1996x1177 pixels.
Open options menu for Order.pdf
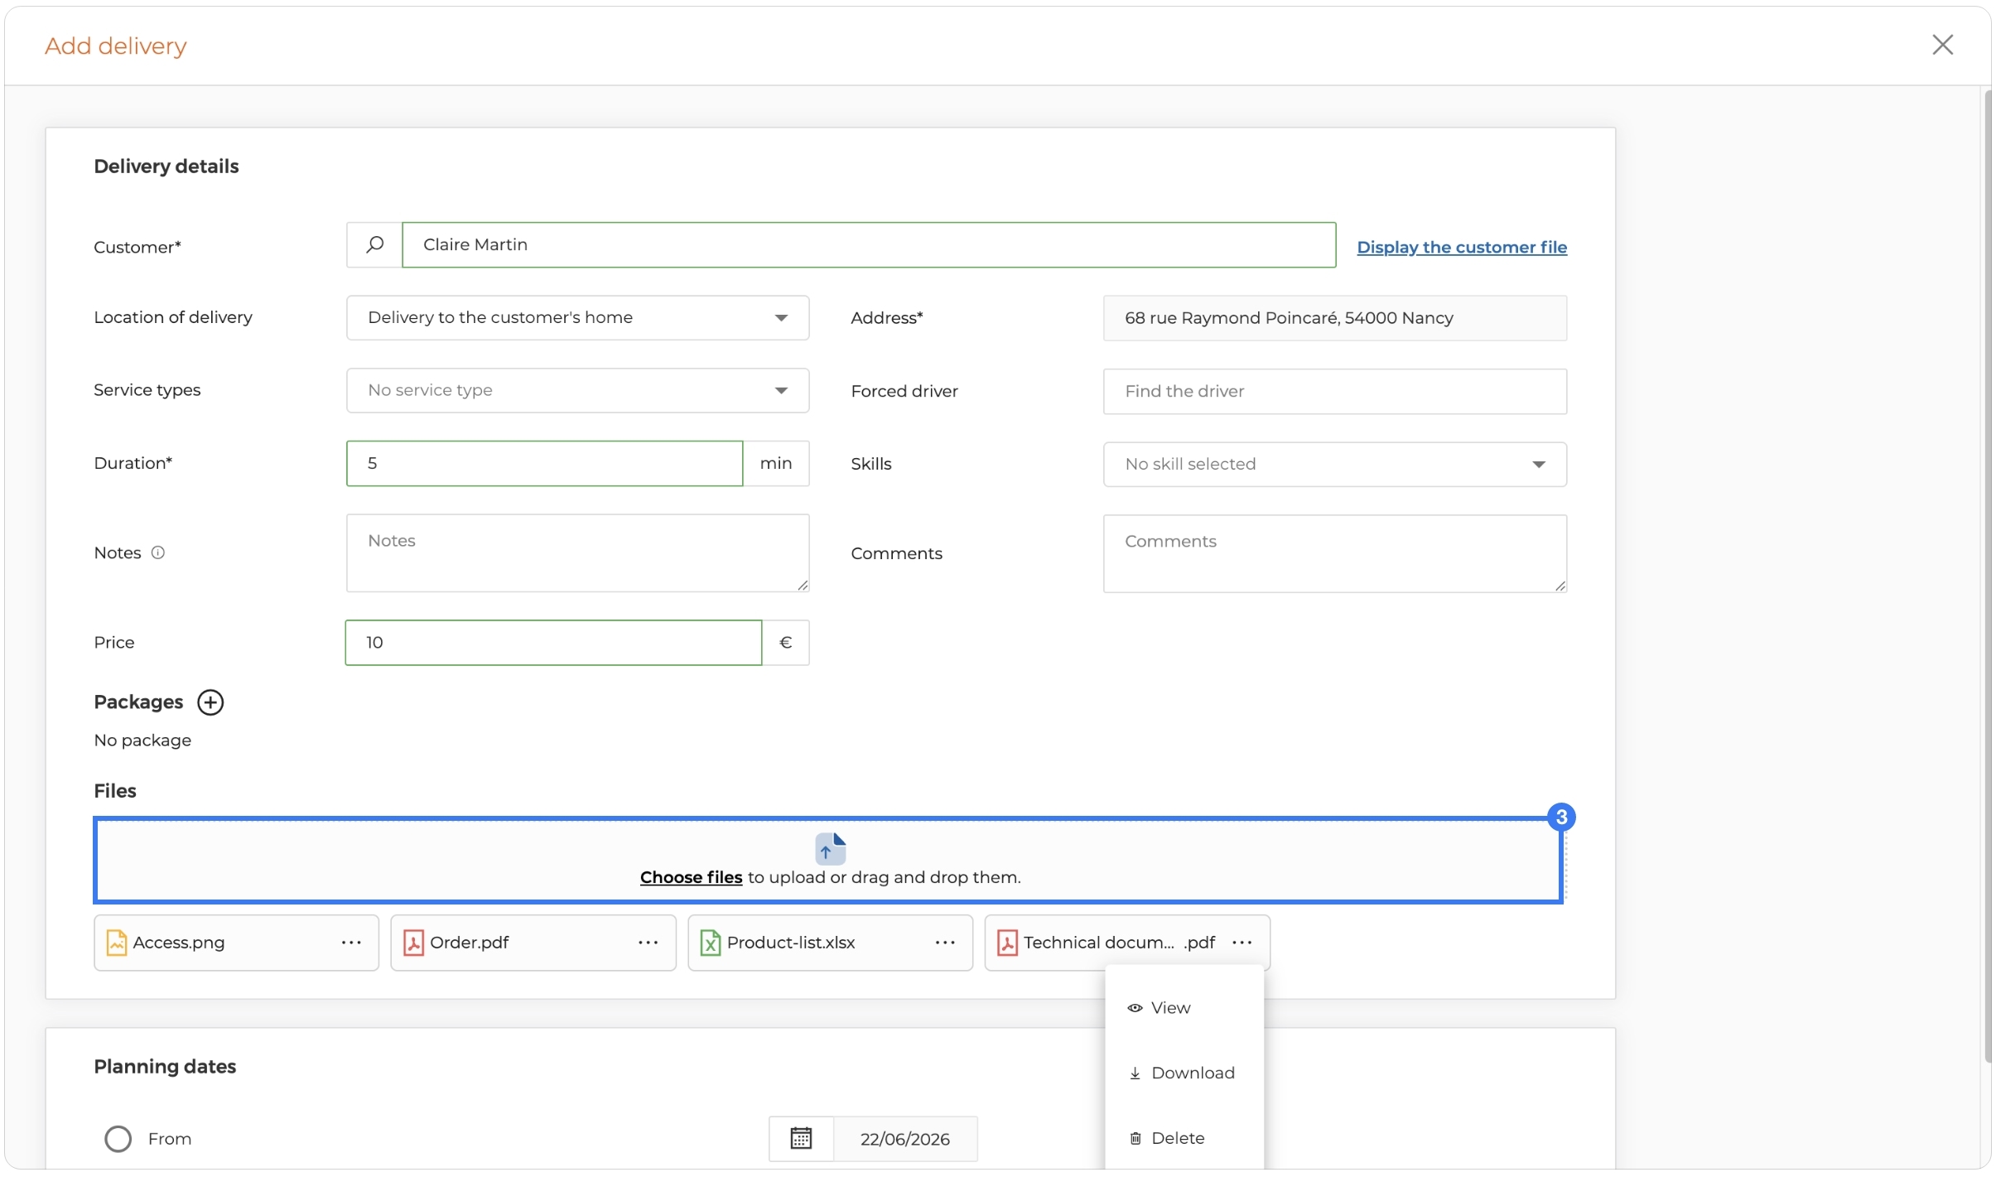648,943
